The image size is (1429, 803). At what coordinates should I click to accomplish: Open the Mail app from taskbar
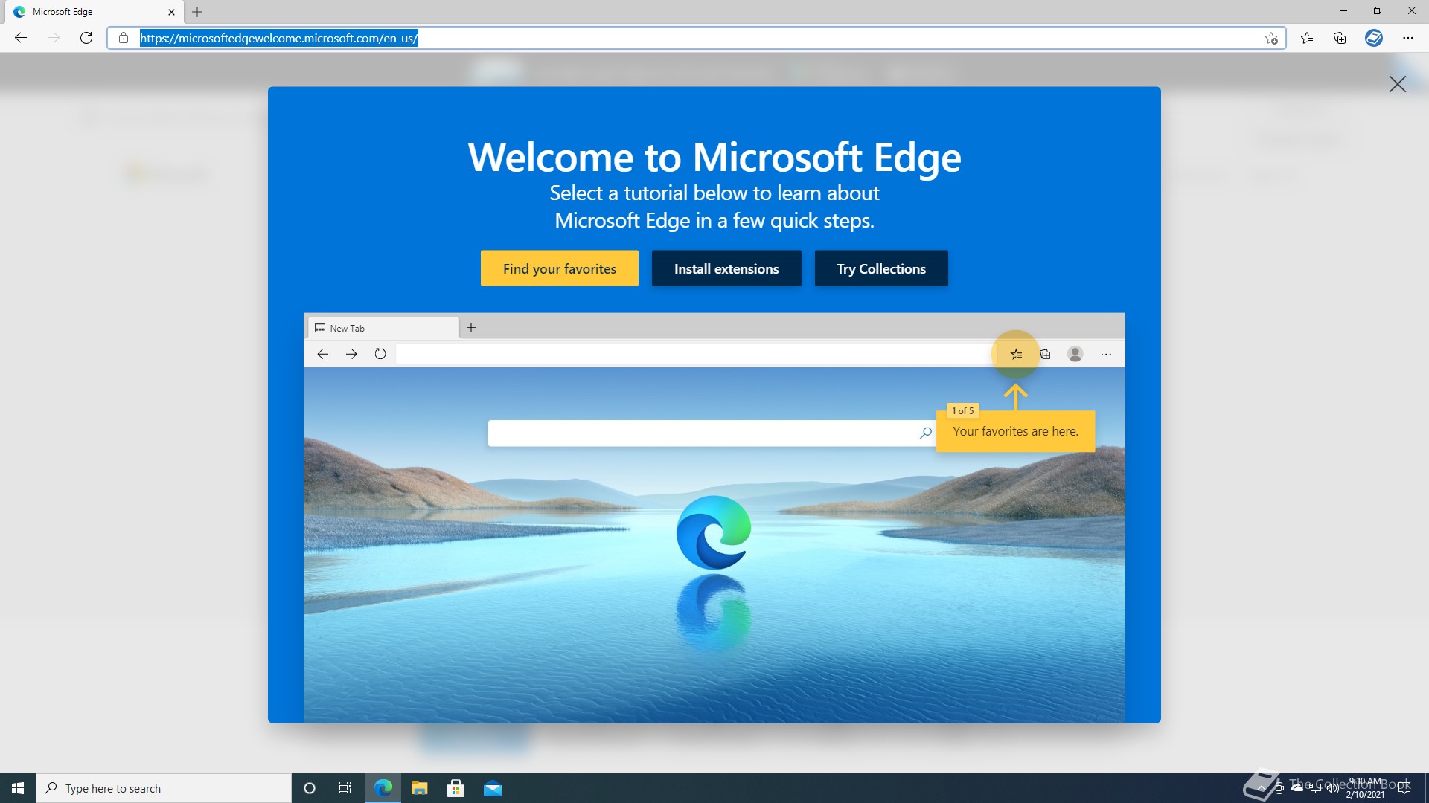coord(493,788)
